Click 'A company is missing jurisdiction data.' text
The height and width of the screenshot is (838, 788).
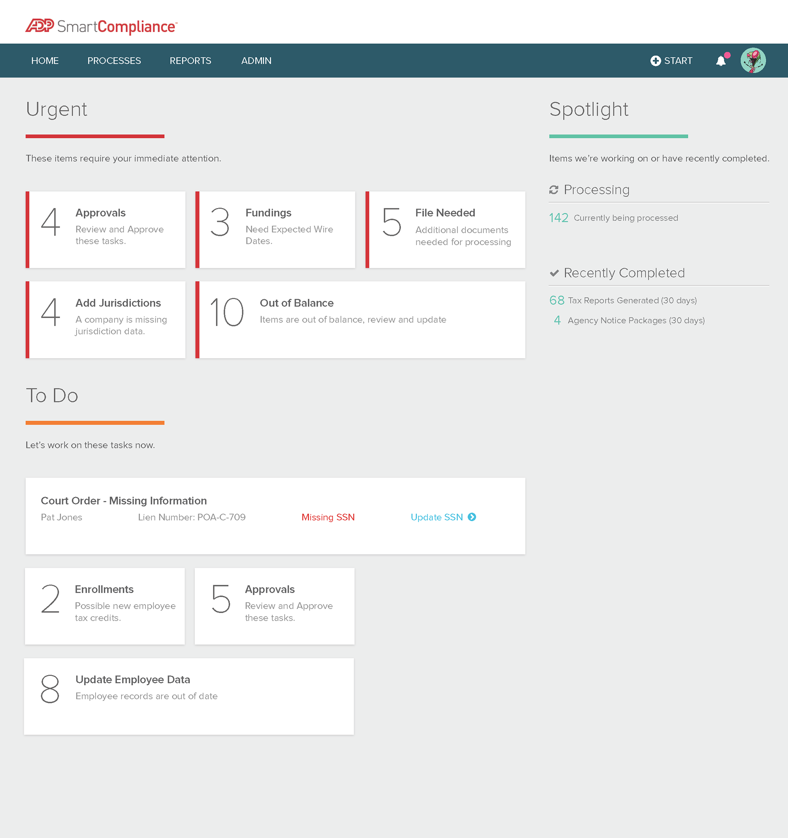[121, 325]
